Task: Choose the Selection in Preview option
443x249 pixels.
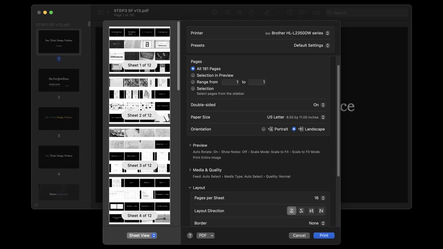Action: (x=193, y=76)
